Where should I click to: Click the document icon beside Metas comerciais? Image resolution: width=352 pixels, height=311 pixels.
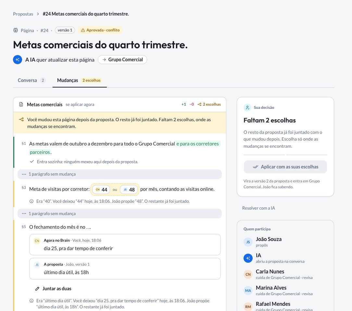coord(21,104)
